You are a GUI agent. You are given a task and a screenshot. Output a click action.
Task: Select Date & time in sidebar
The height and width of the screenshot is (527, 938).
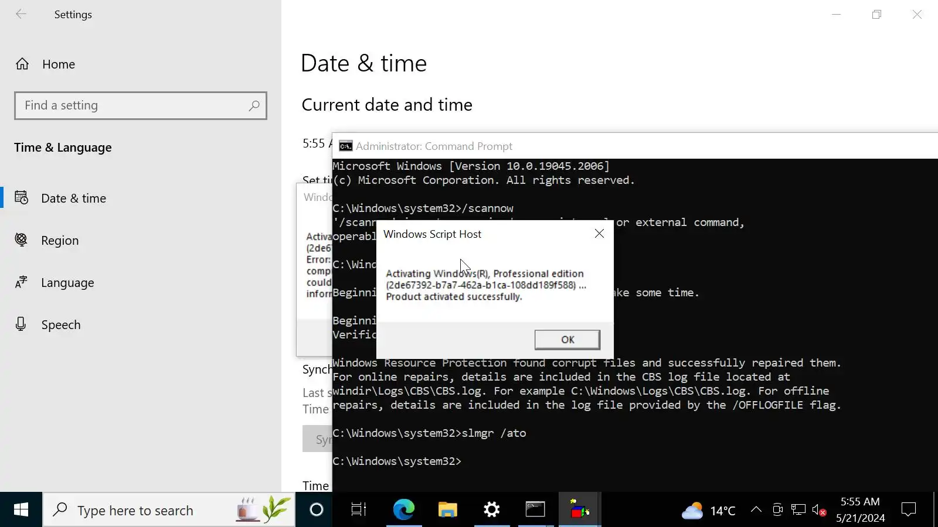coord(141,198)
